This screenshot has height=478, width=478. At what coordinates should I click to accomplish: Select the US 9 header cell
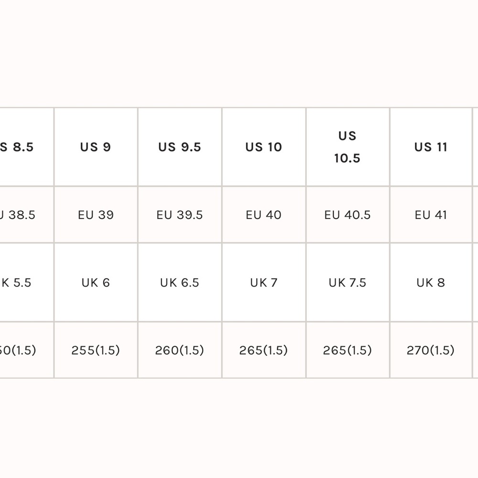pyautogui.click(x=96, y=147)
